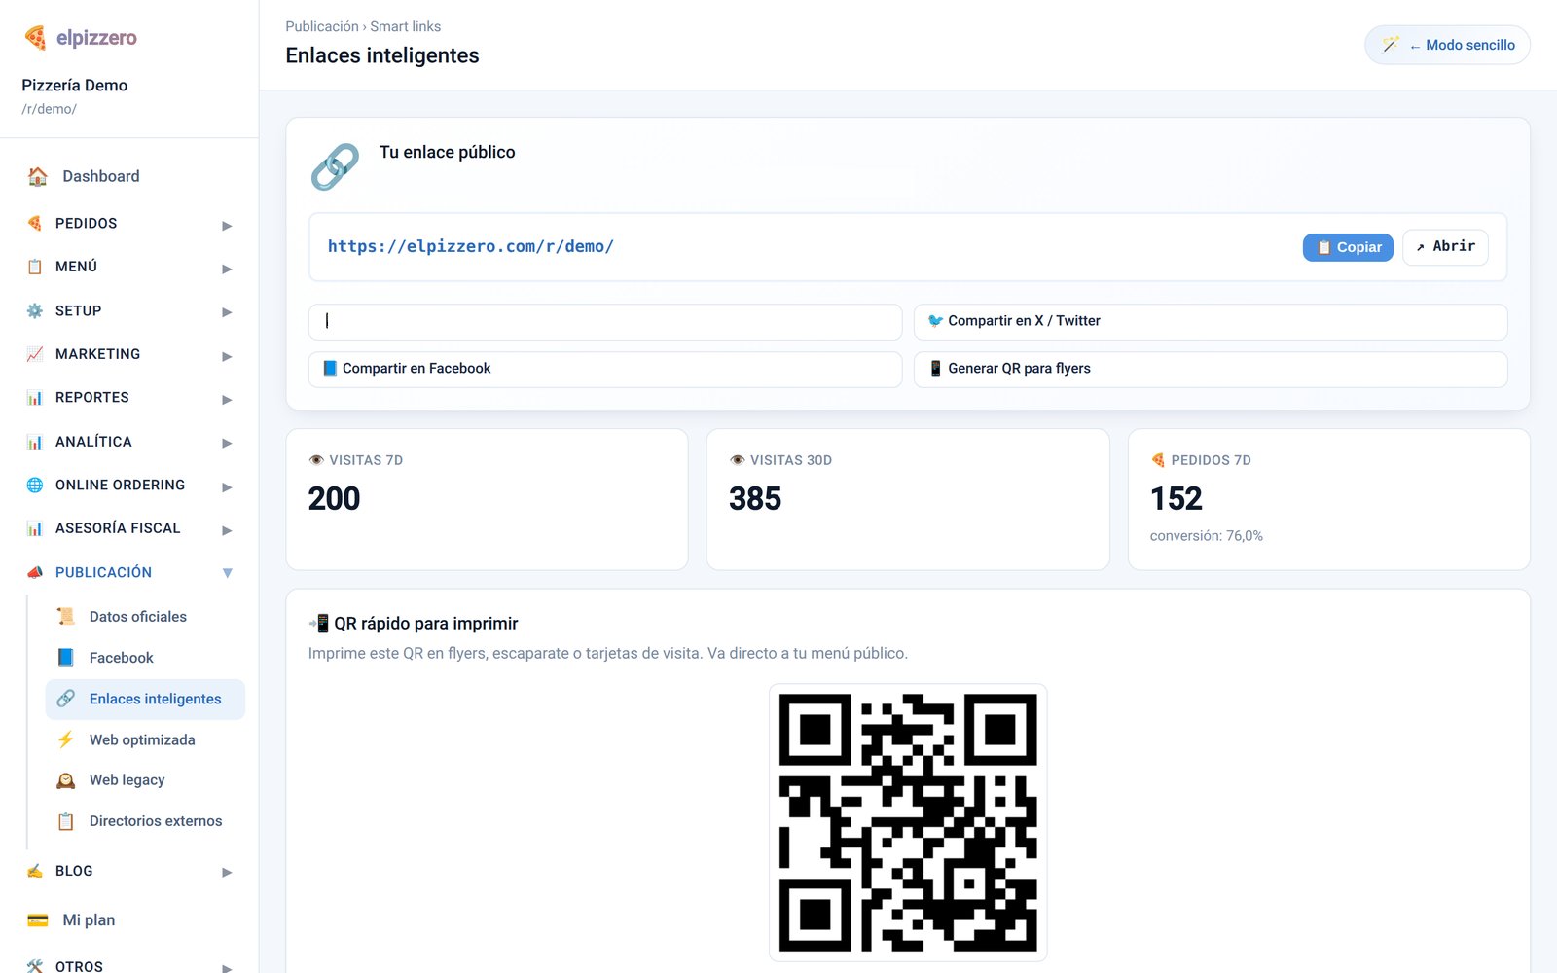This screenshot has width=1557, height=973.
Task: Click the Dashboard house icon
Action: point(38,176)
